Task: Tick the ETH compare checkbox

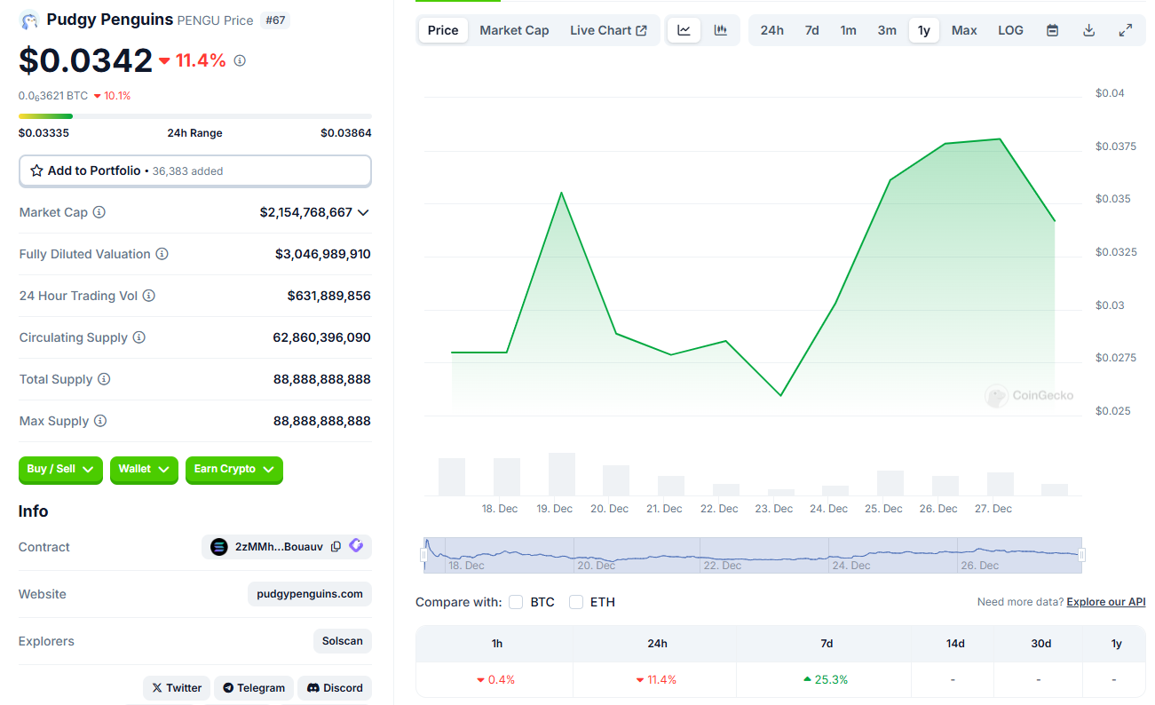Action: tap(576, 602)
